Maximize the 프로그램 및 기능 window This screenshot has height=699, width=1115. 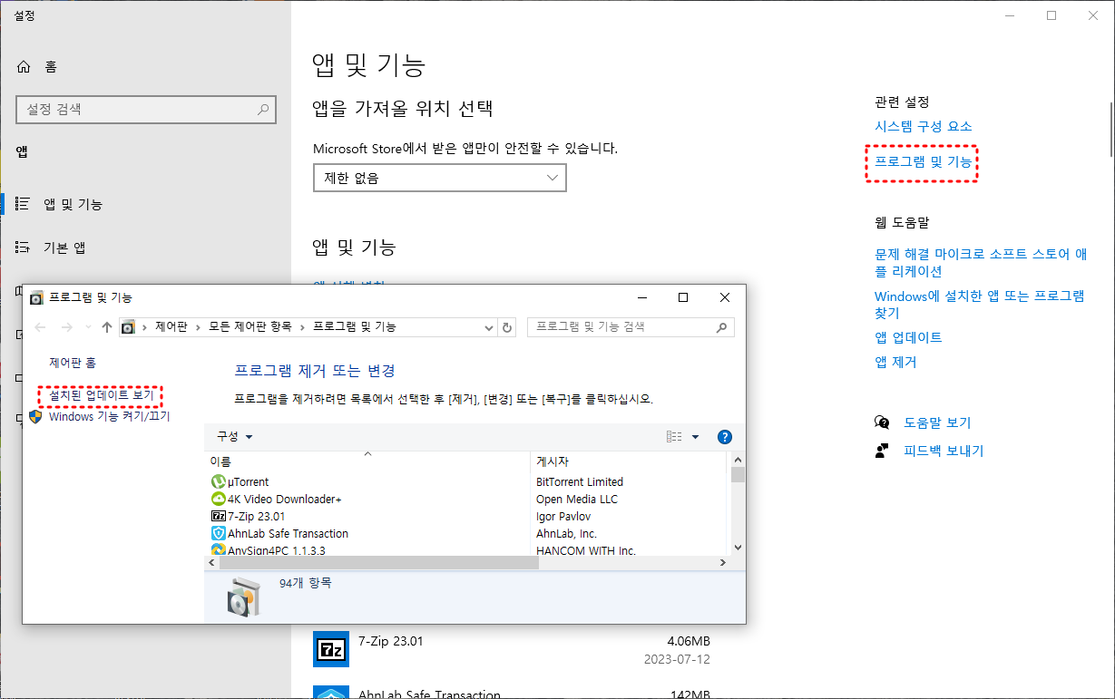[683, 297]
